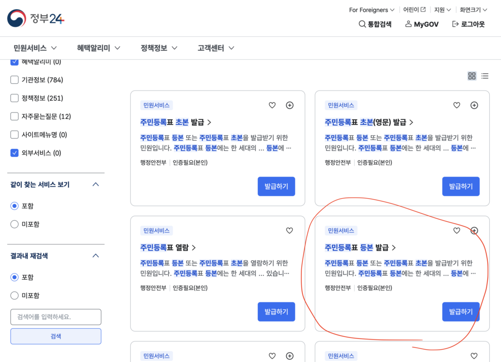Enable the 정책정보 (251) filter checkbox
Screen dimensions: 501x362
tap(15, 98)
